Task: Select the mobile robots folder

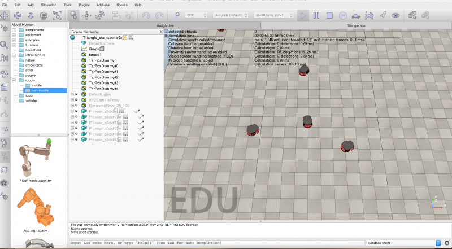Action: click(x=36, y=85)
